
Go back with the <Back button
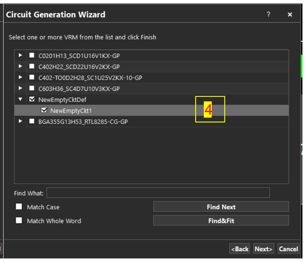pyautogui.click(x=239, y=249)
